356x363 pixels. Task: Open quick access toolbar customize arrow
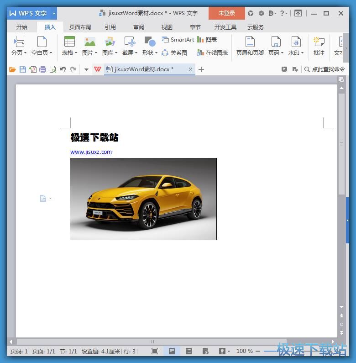tap(86, 69)
